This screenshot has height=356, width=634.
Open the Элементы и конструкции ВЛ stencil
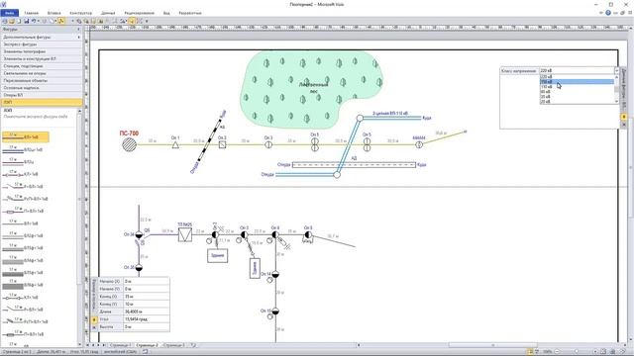click(x=41, y=58)
